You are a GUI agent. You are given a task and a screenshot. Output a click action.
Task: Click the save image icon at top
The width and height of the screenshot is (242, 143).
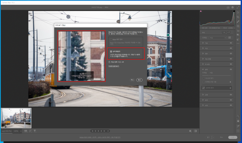pyautogui.click(x=228, y=7)
